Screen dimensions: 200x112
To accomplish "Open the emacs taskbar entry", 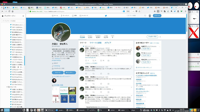I will click(x=81, y=110).
